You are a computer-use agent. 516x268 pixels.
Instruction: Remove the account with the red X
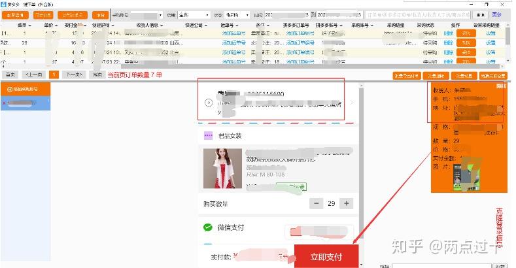pyautogui.click(x=4, y=103)
